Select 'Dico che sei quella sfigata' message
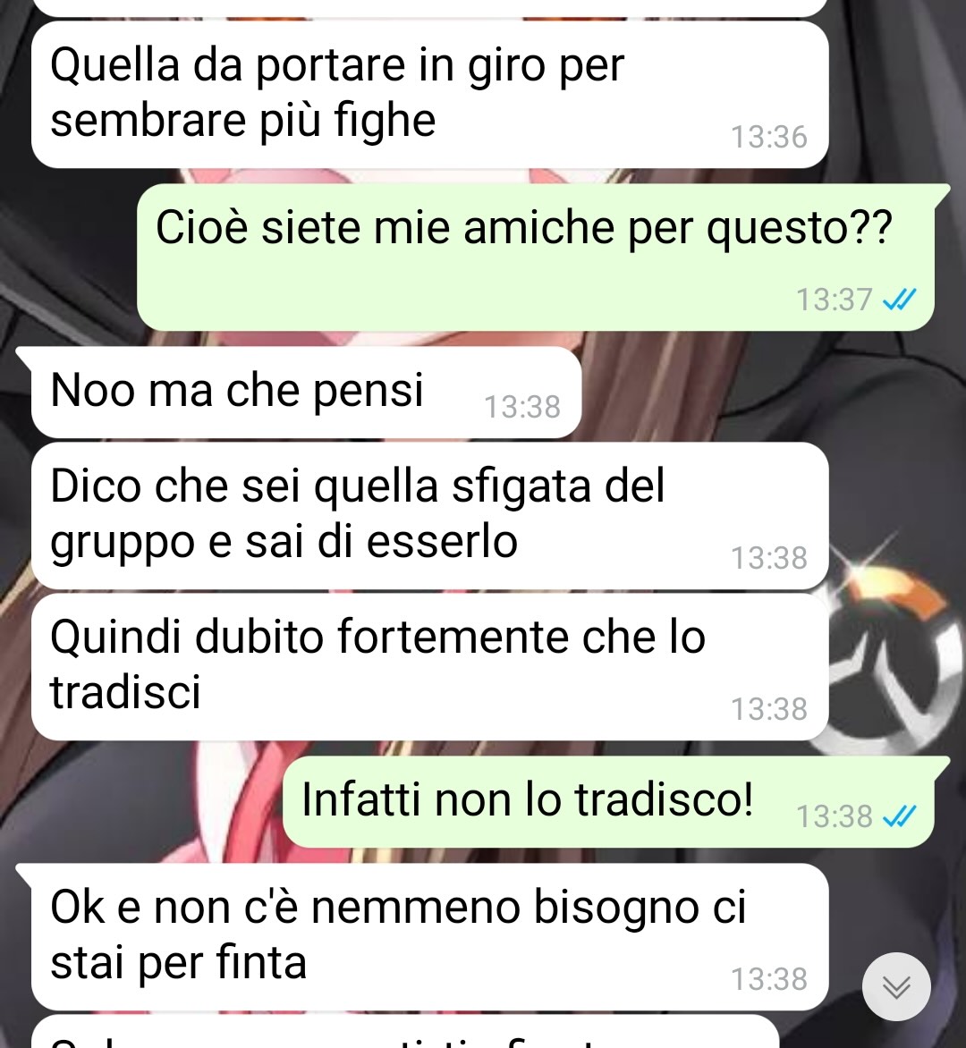The image size is (966, 1048). click(430, 515)
